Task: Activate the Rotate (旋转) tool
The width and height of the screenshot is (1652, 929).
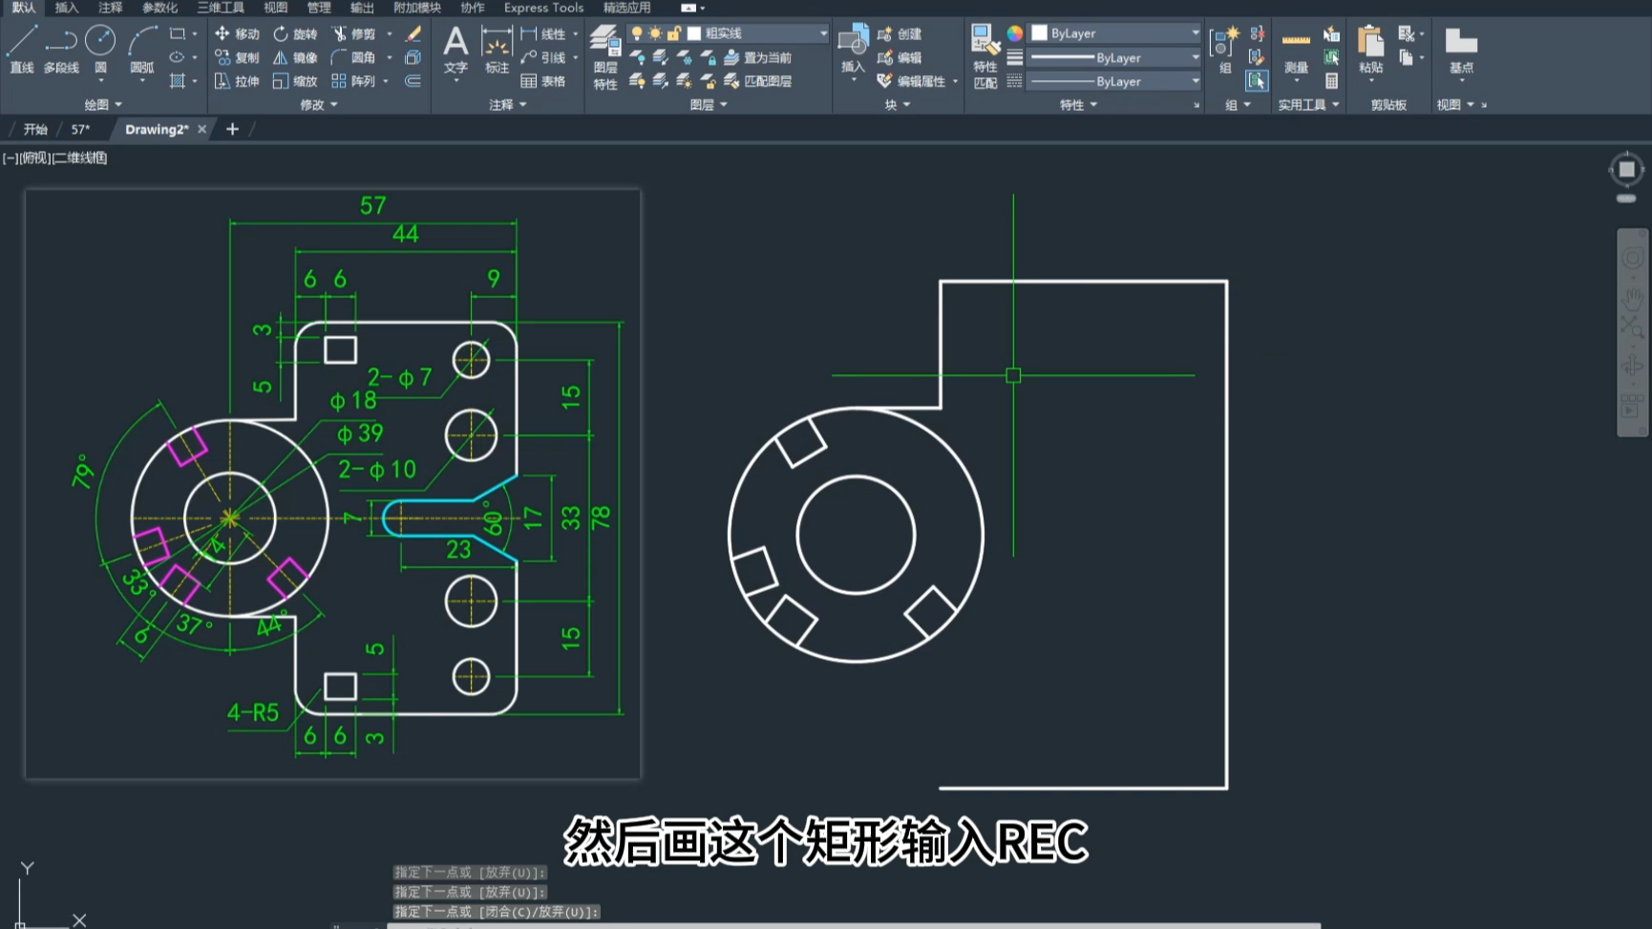Action: pos(295,33)
